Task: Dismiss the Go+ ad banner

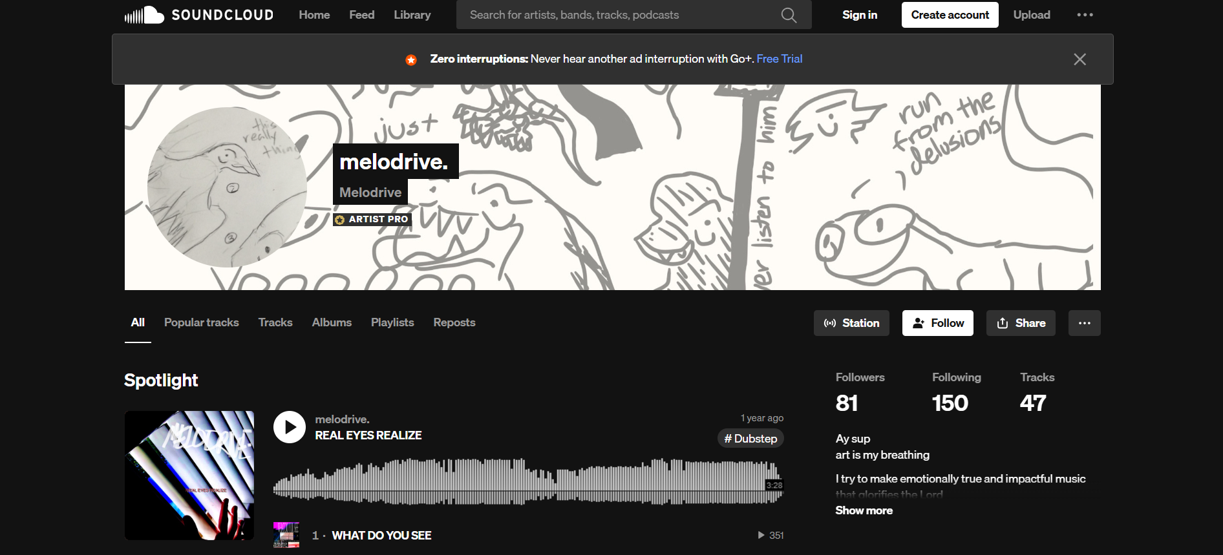Action: [x=1079, y=59]
